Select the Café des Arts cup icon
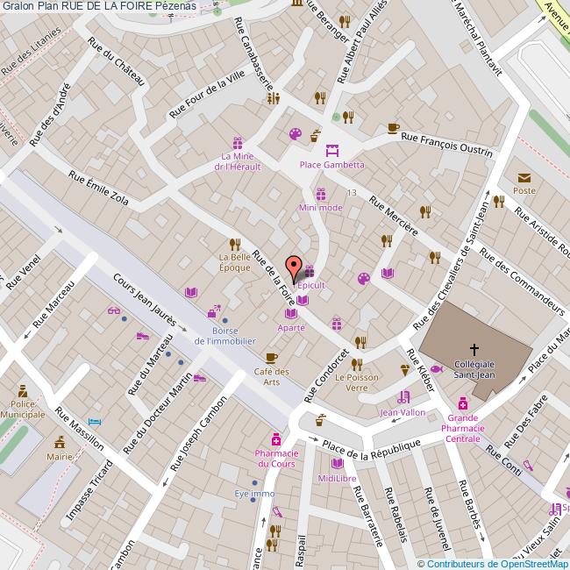 pyautogui.click(x=271, y=358)
